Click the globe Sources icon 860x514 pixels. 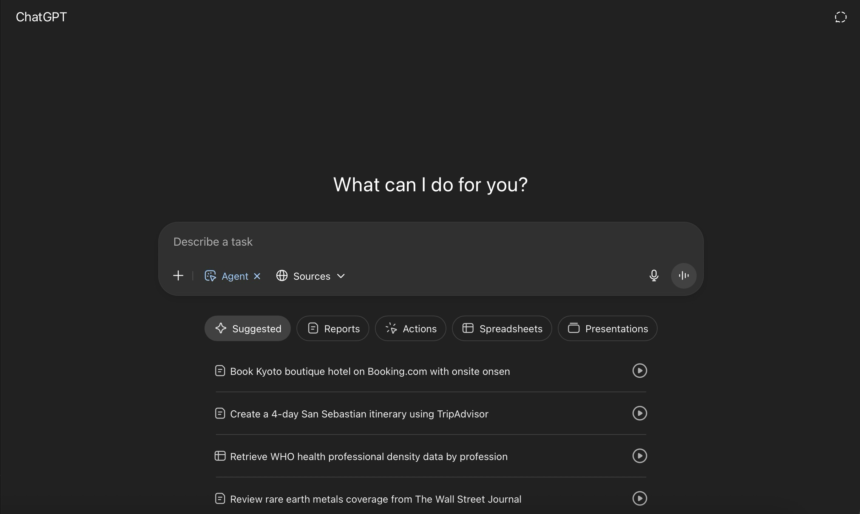coord(282,276)
